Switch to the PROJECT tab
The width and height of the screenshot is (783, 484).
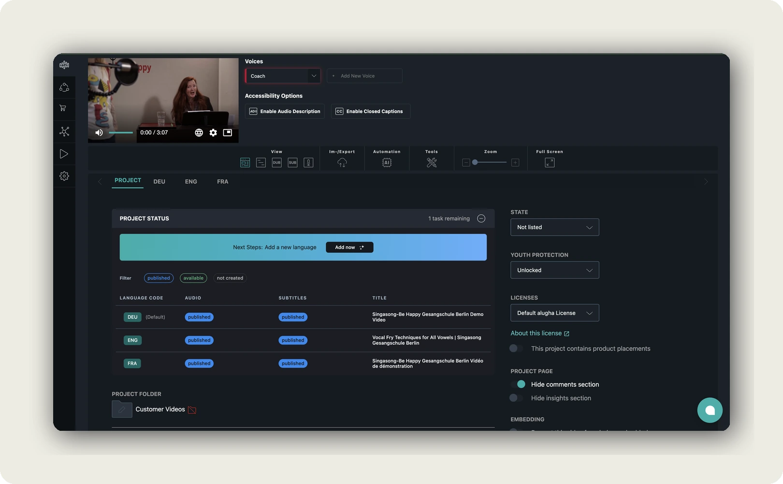(128, 180)
